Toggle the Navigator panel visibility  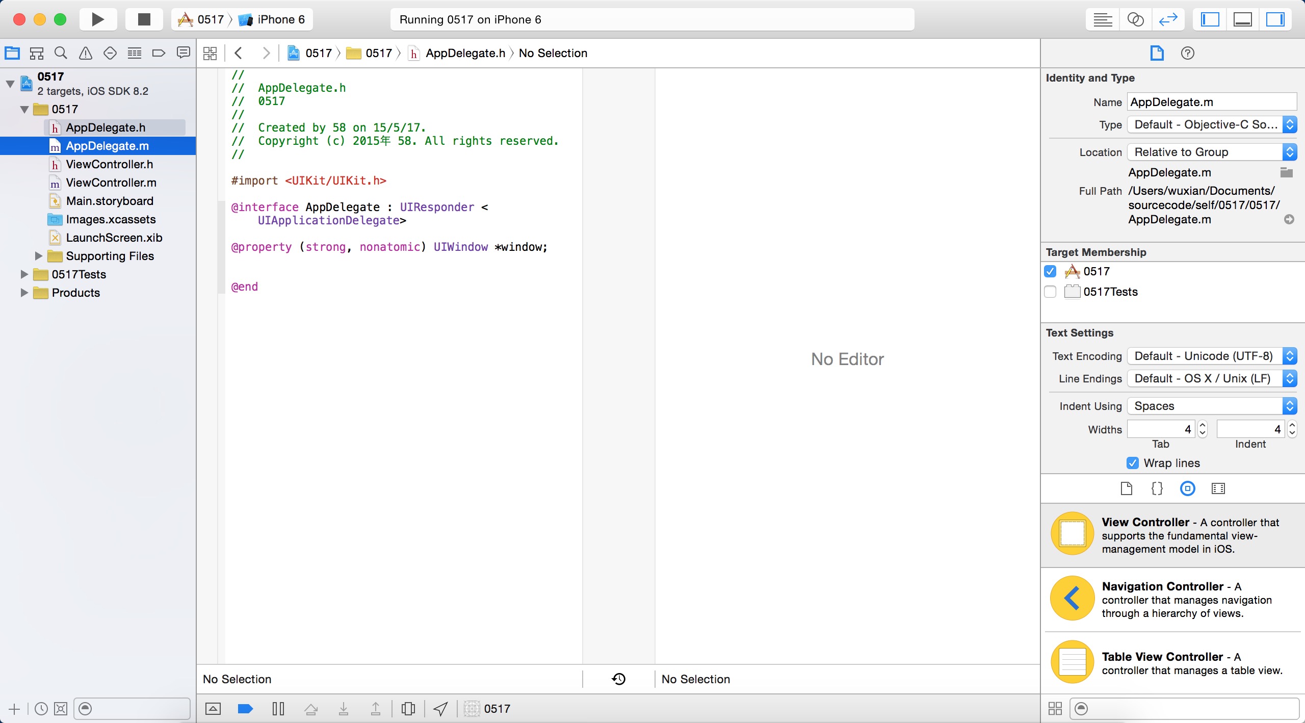pos(1210,19)
